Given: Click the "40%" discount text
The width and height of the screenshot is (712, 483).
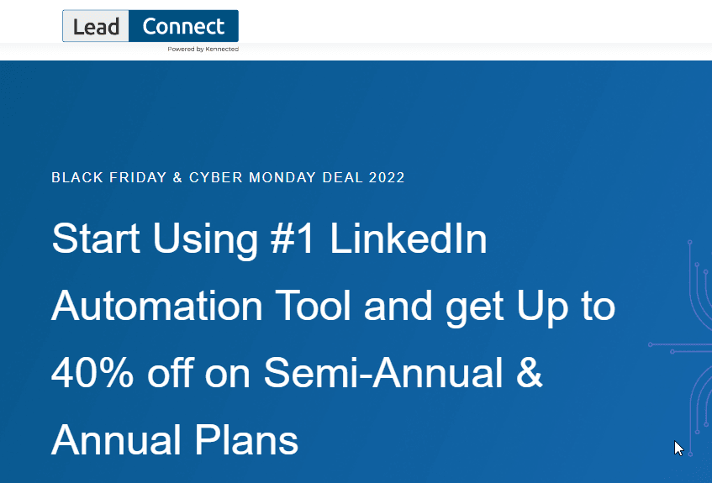Looking at the screenshot, I should (x=92, y=373).
